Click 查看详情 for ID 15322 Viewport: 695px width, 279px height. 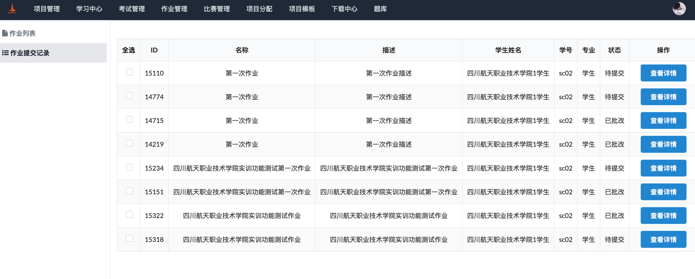pyautogui.click(x=663, y=216)
